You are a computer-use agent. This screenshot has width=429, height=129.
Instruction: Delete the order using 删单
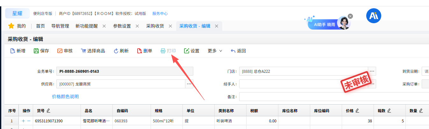pyautogui.click(x=145, y=51)
